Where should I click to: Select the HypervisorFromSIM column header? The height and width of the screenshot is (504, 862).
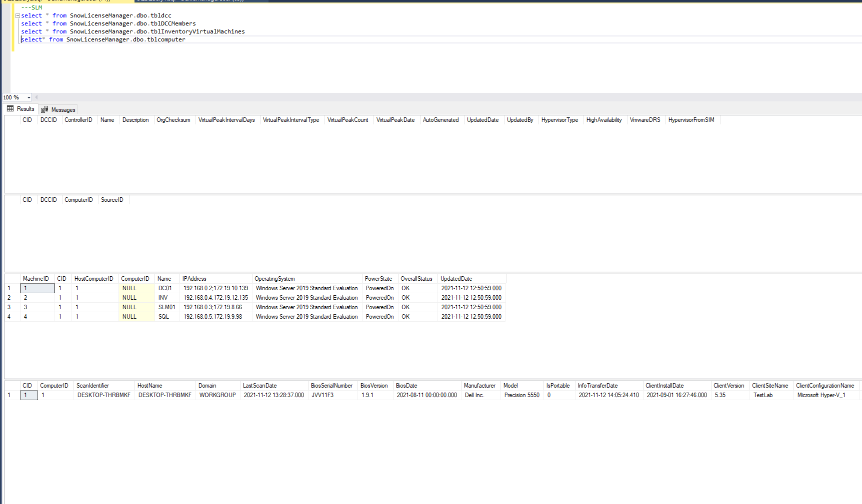point(691,120)
